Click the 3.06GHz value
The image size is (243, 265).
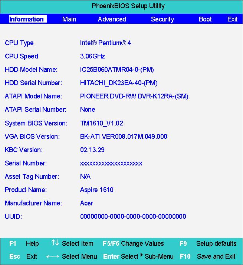(92, 56)
